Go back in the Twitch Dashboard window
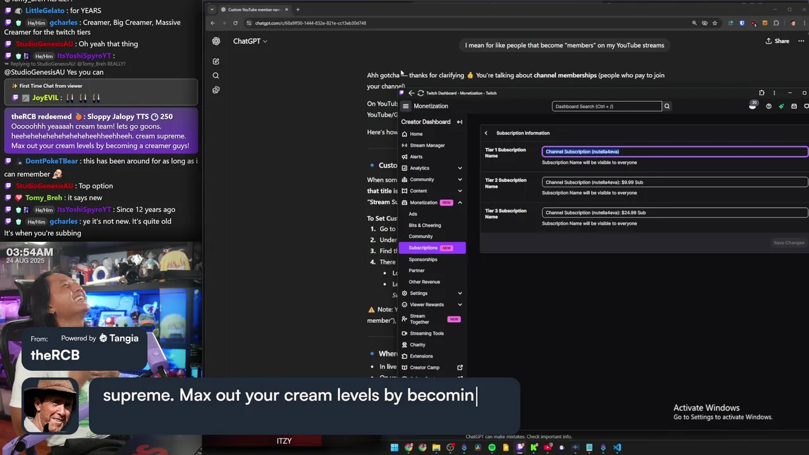 (x=411, y=93)
